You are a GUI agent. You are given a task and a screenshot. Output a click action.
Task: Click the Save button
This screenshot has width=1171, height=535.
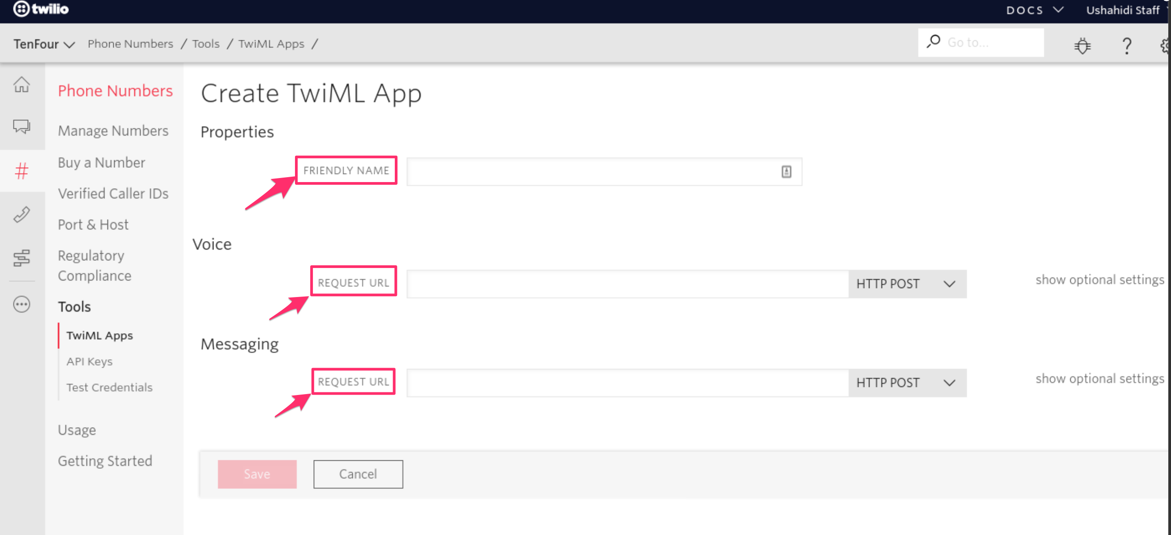(x=257, y=474)
